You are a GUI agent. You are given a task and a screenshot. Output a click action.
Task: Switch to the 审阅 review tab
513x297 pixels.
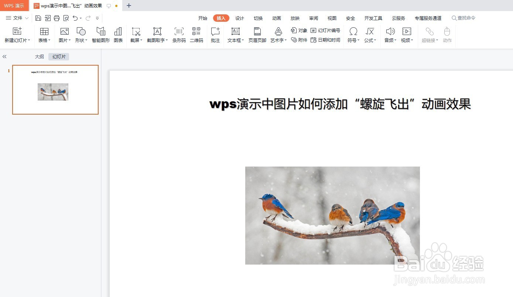point(314,18)
